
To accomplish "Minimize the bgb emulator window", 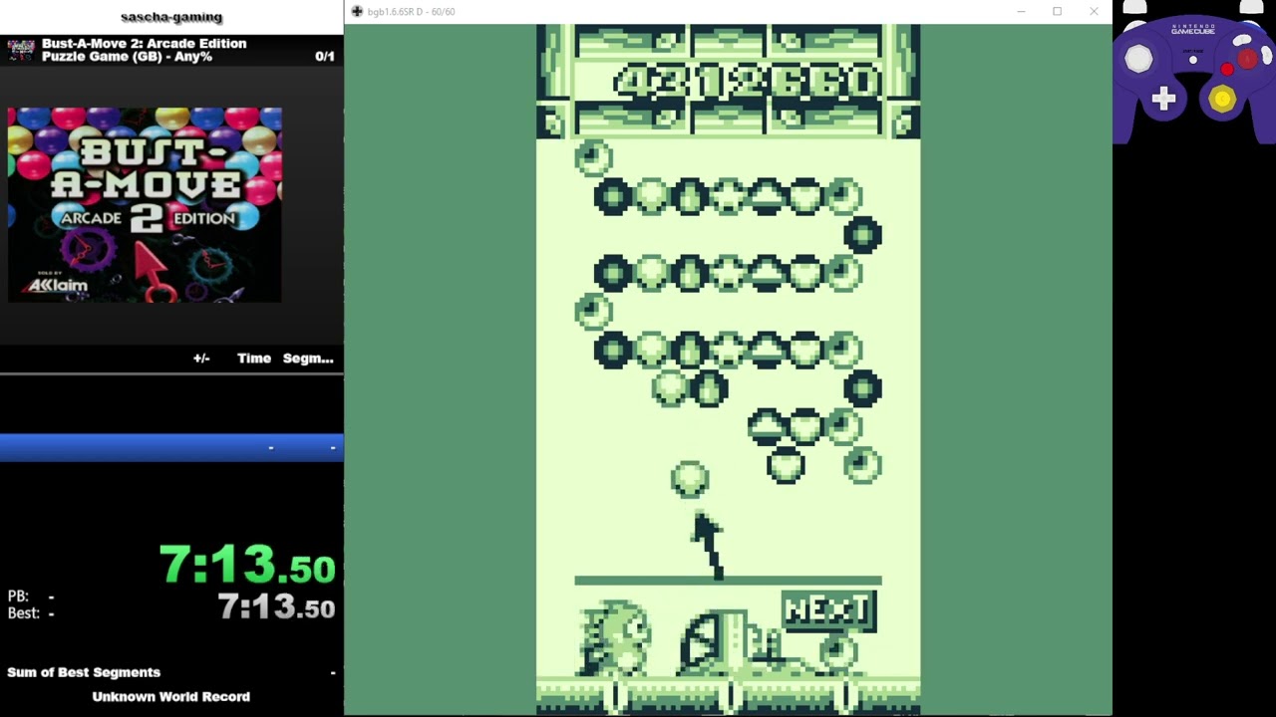I will 1021,12.
